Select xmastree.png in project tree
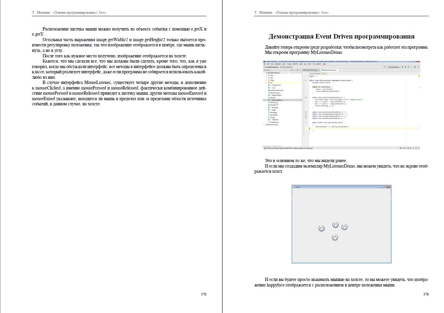Viewport: 444px width, 313px height. click(x=274, y=122)
